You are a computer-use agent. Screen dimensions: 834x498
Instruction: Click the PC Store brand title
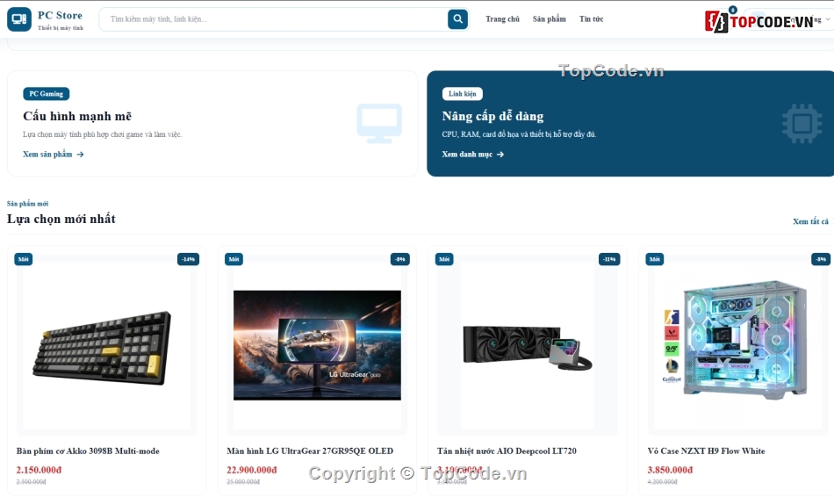pyautogui.click(x=60, y=16)
